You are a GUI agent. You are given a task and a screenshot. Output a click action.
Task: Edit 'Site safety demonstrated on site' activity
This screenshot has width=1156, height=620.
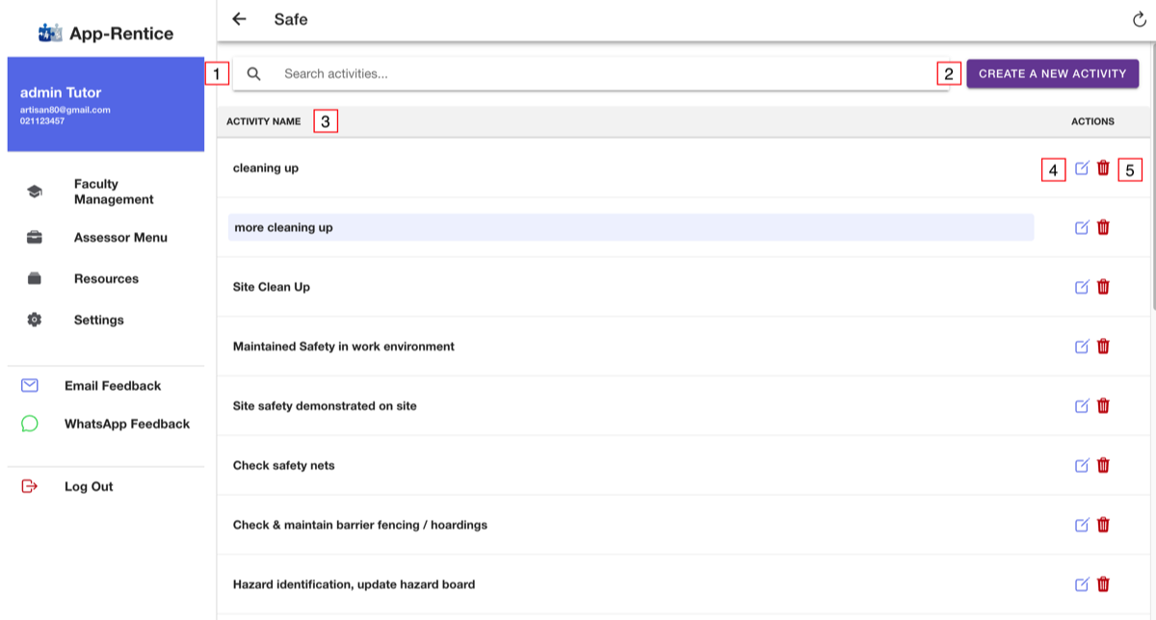[x=1082, y=406]
